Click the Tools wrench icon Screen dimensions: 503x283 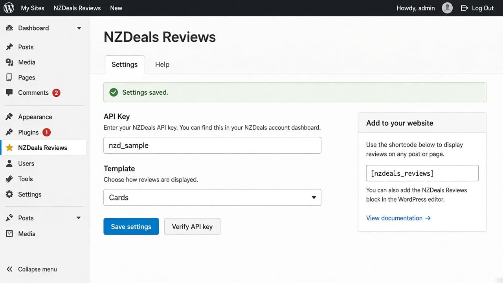coord(9,179)
